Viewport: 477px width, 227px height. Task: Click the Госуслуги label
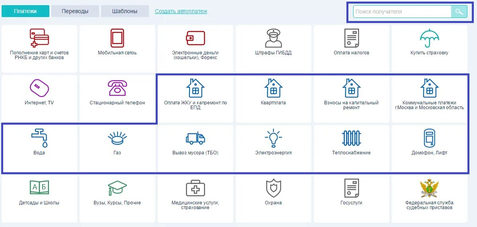(351, 203)
